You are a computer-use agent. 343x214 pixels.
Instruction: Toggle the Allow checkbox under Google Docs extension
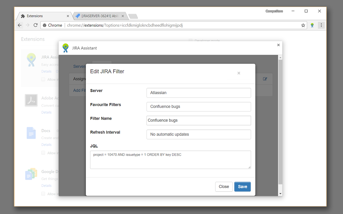tap(43, 194)
